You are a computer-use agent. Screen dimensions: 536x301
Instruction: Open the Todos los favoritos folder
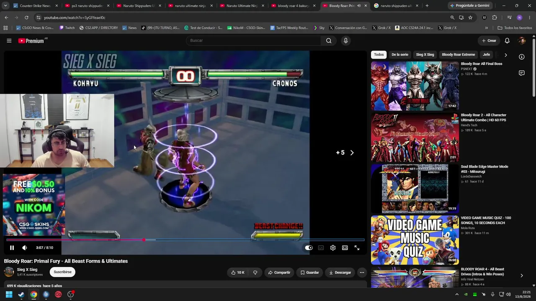point(515,28)
